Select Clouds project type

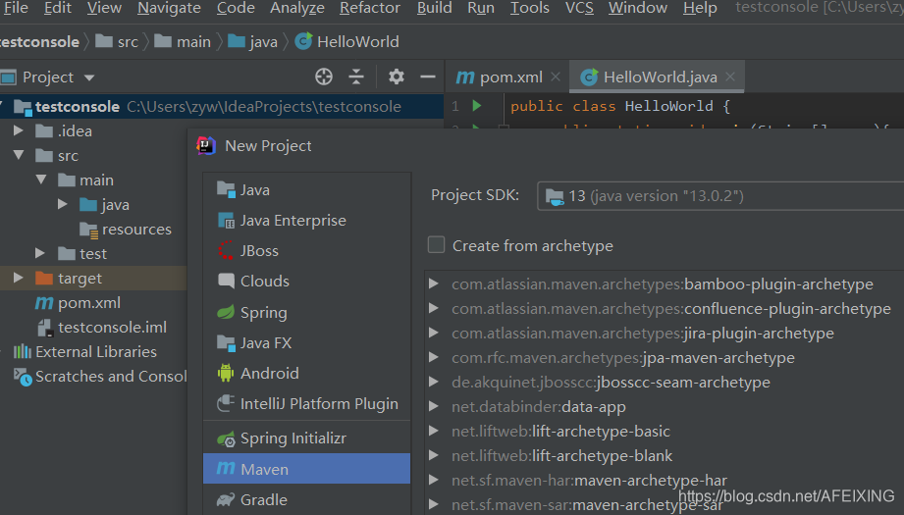click(x=306, y=282)
